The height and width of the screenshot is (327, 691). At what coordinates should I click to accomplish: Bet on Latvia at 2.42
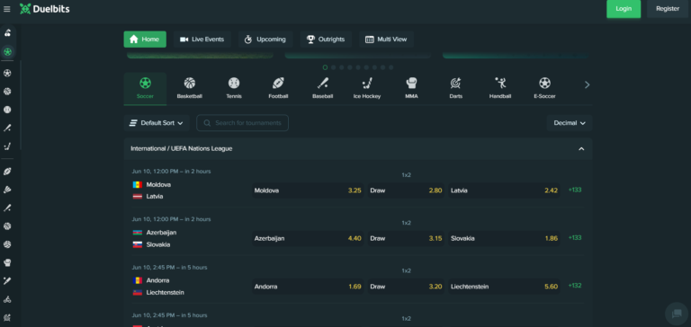[504, 190]
